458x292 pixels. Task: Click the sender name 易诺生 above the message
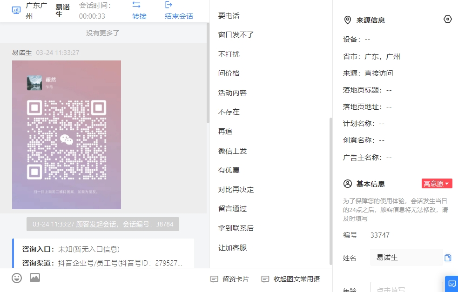(22, 53)
